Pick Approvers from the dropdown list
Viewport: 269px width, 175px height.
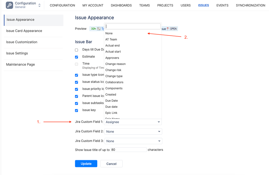pos(133,58)
